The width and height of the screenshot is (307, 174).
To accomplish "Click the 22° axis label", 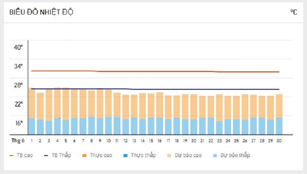I will coord(18,104).
